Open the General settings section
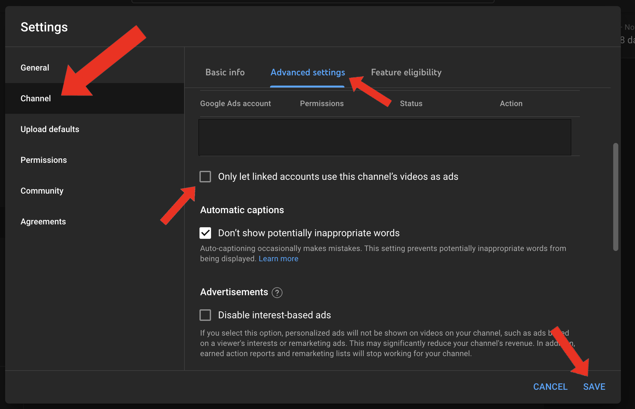The height and width of the screenshot is (409, 635). 95,68
